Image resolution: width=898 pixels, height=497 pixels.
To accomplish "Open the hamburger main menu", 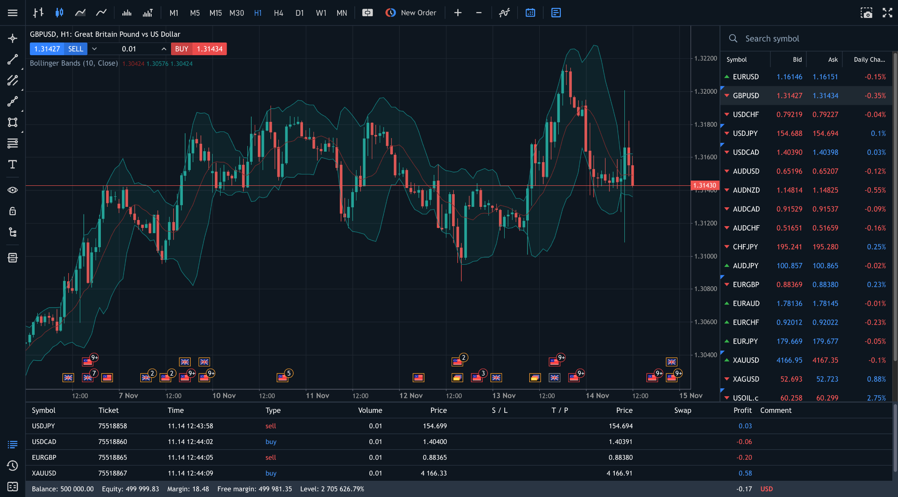I will [13, 13].
